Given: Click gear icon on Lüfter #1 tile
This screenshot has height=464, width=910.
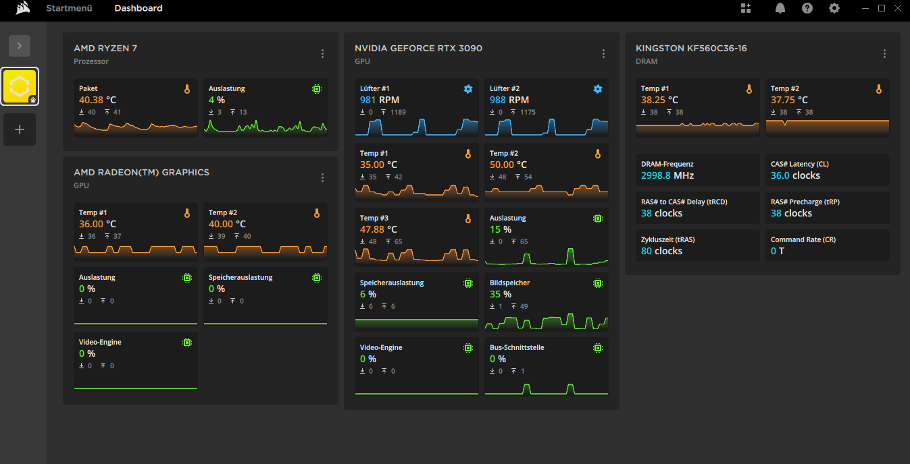Looking at the screenshot, I should [x=468, y=89].
